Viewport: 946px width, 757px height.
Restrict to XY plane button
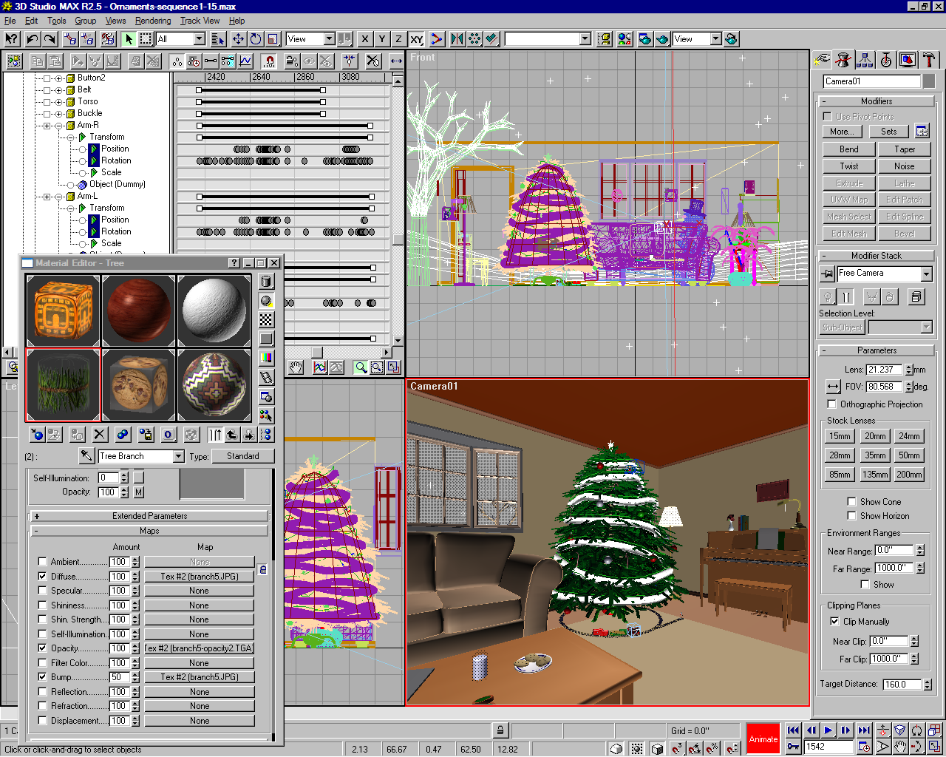coord(417,39)
